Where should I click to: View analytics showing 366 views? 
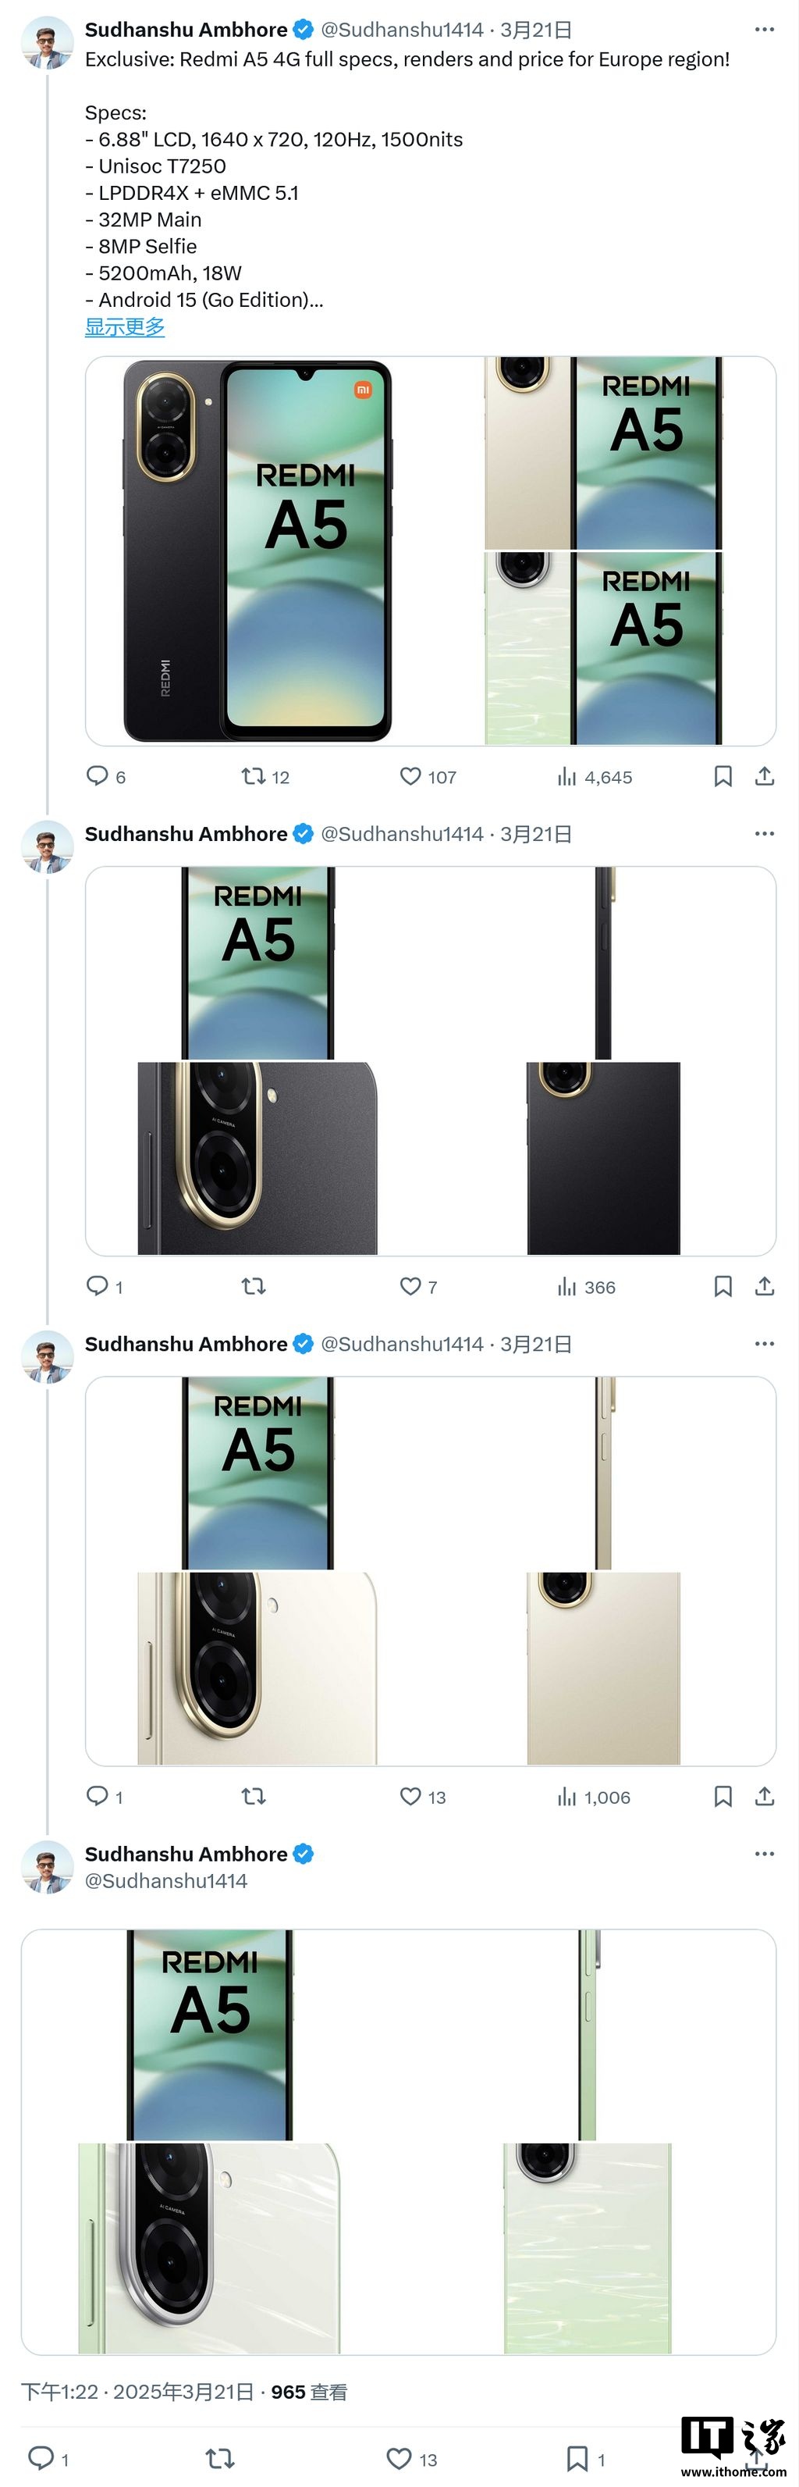(566, 1286)
